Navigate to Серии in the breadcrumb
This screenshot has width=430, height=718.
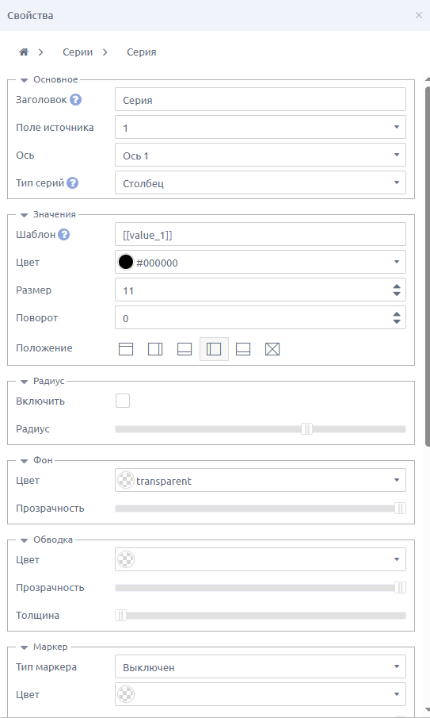tap(78, 52)
